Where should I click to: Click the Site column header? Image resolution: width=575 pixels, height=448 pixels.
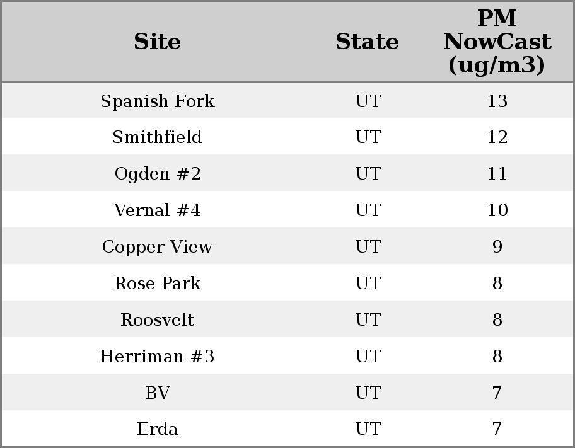click(x=157, y=42)
